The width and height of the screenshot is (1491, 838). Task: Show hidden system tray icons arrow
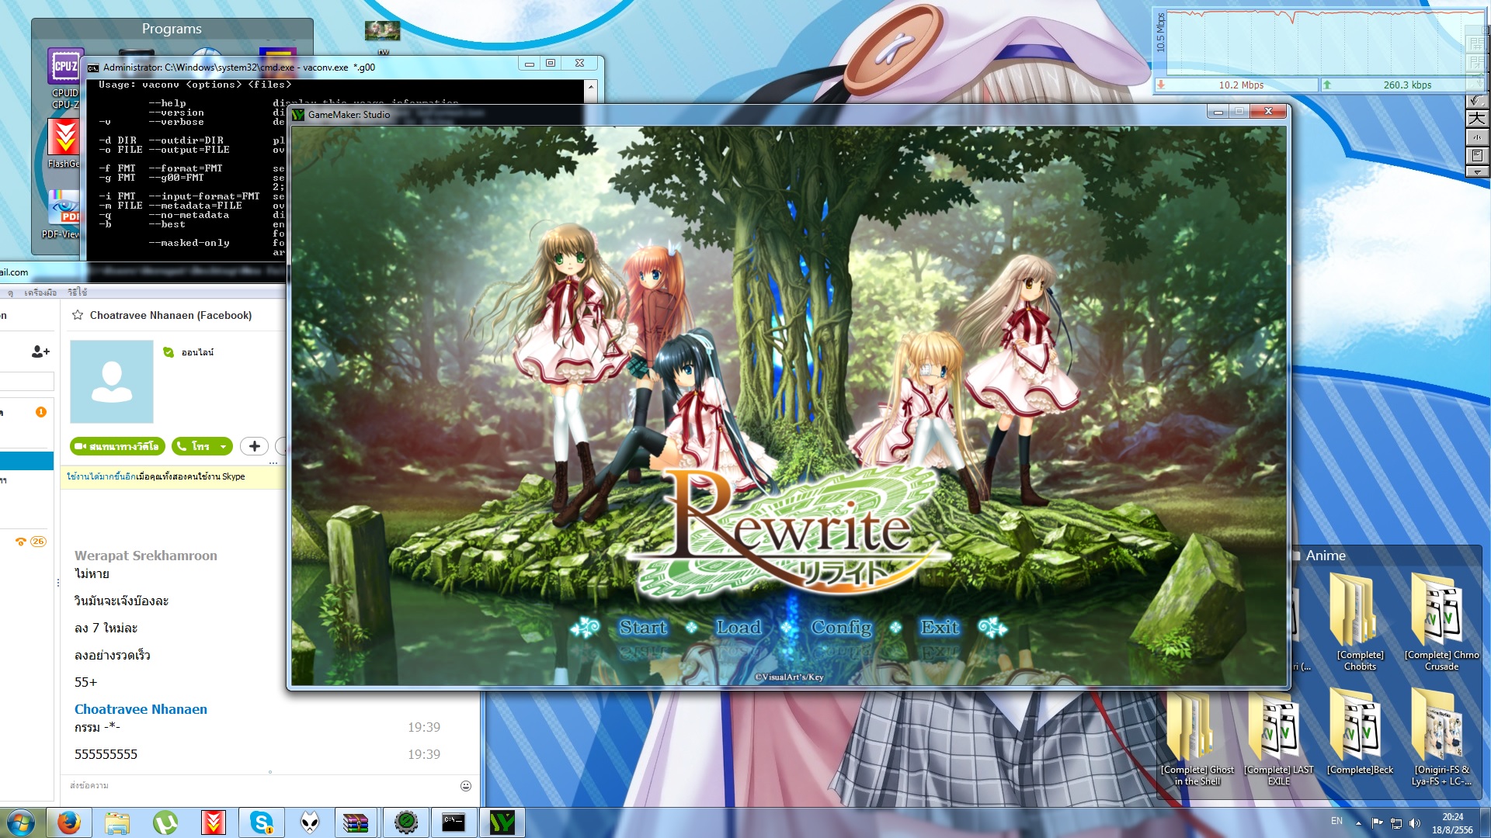click(x=1358, y=823)
